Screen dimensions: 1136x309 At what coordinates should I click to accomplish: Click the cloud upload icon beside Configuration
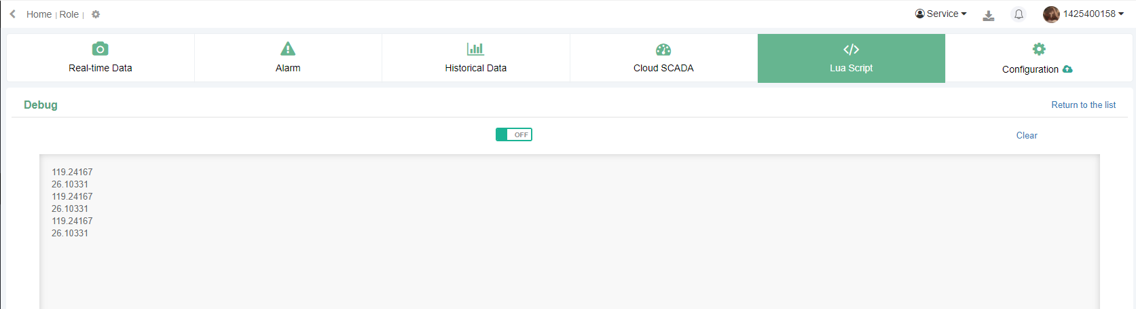click(1067, 69)
